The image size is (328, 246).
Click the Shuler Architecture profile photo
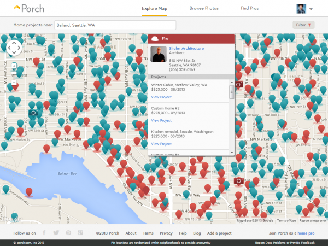tap(159, 54)
